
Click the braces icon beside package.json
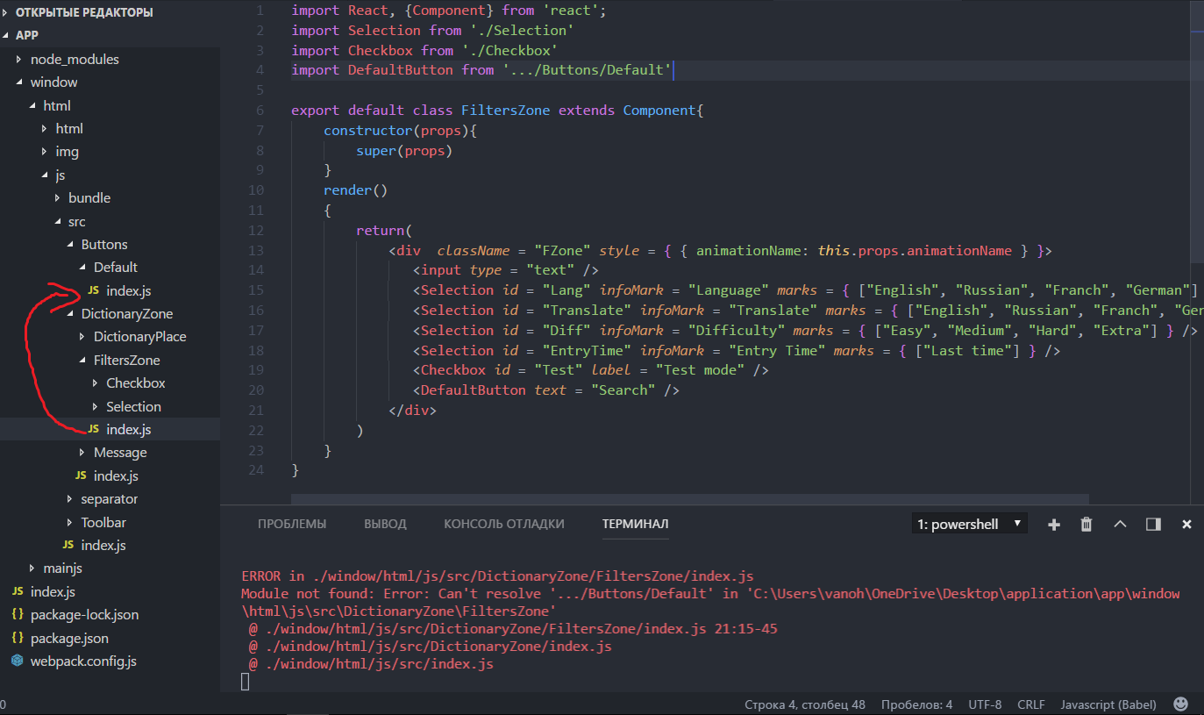click(x=17, y=638)
